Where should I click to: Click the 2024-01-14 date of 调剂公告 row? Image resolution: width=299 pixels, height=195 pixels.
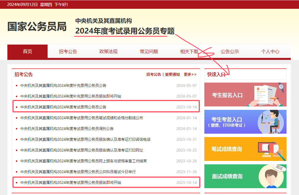tap(186, 129)
